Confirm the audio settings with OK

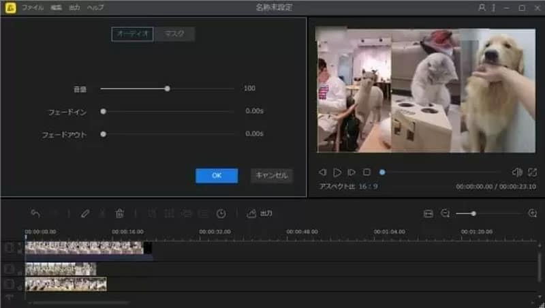[217, 176]
